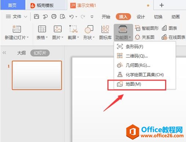Image resolution: width=186 pixels, height=142 pixels.
Task: Switch to the 幻灯片 thumbnails view
Action: (40, 53)
